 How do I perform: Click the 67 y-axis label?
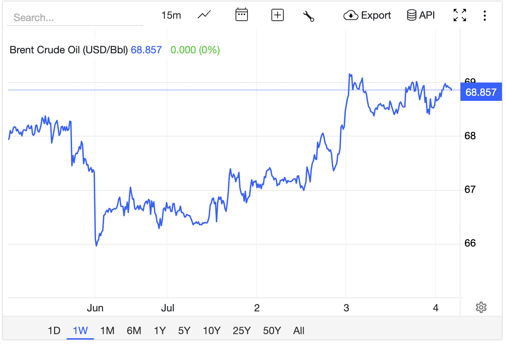click(x=470, y=189)
